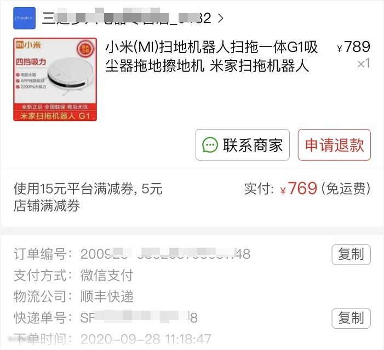Click the chevron next to store name

pos(220,19)
